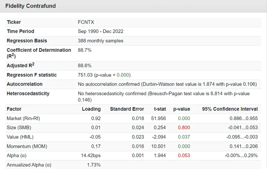The height and width of the screenshot is (169, 267).
Task: Click the Standard Error column header
Action: 127,109
